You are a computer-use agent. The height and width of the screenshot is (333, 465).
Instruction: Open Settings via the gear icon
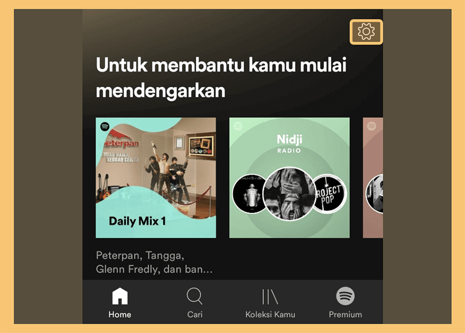pos(366,32)
